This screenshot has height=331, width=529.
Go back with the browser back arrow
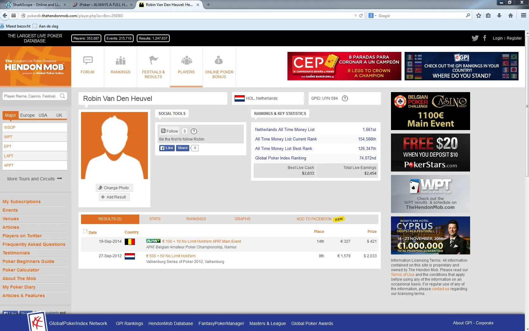(5, 16)
